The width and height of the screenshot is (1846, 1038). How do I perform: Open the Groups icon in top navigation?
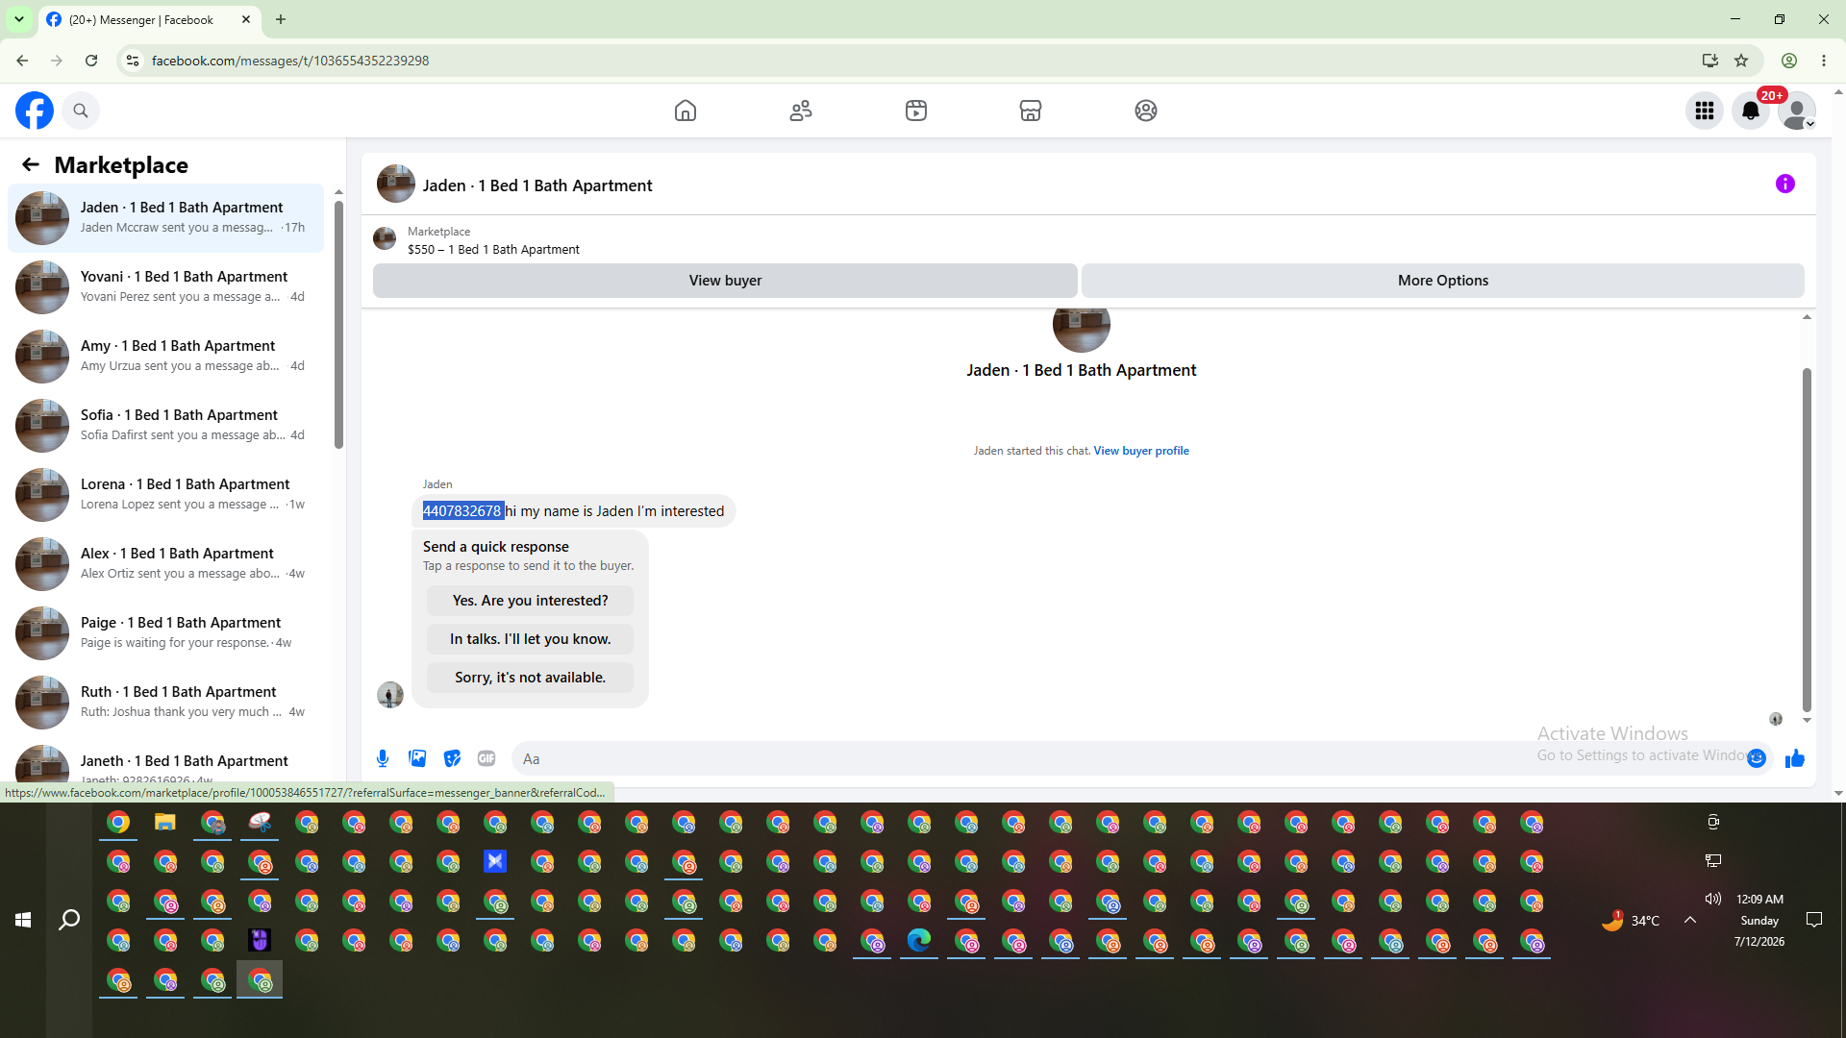(1146, 111)
